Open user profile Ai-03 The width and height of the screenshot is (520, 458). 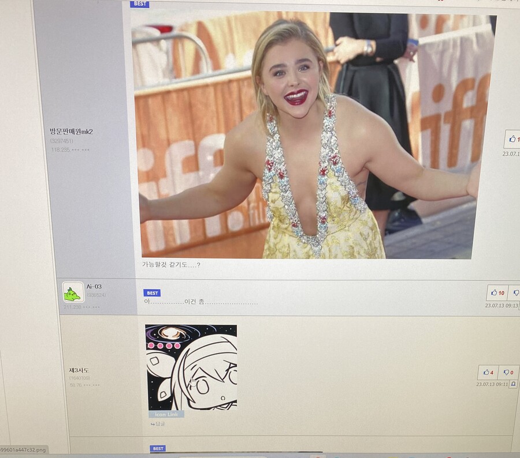tap(94, 287)
